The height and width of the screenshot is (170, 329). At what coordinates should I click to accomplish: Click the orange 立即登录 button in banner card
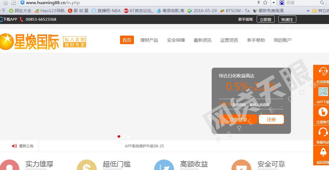(238, 119)
